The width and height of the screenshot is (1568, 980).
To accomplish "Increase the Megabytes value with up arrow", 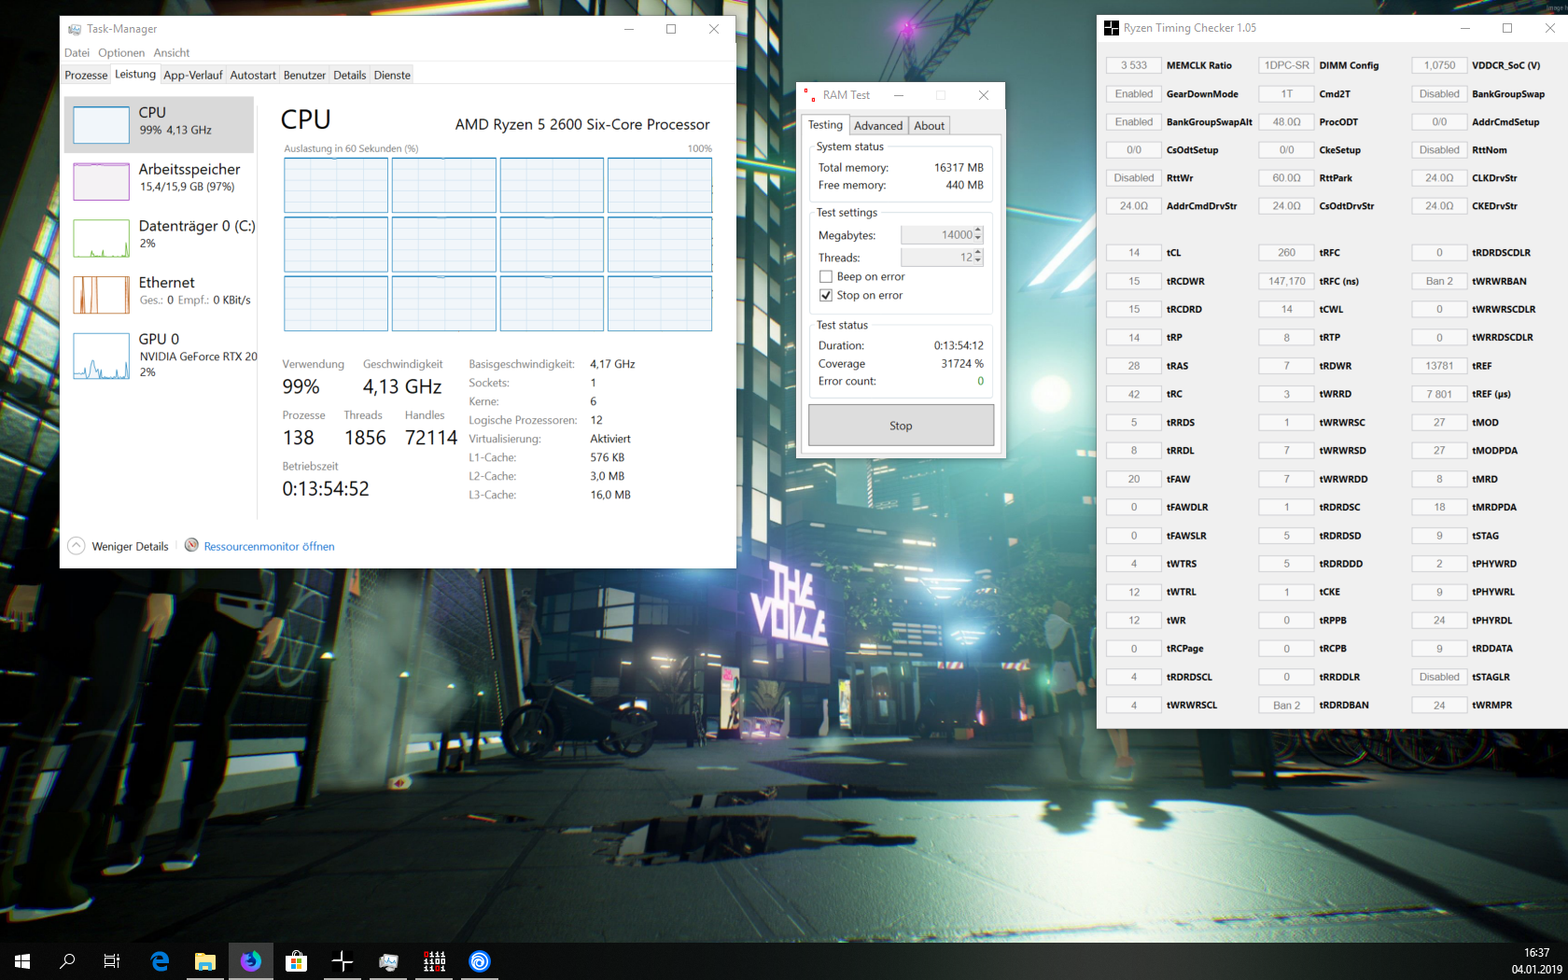I will 978,231.
